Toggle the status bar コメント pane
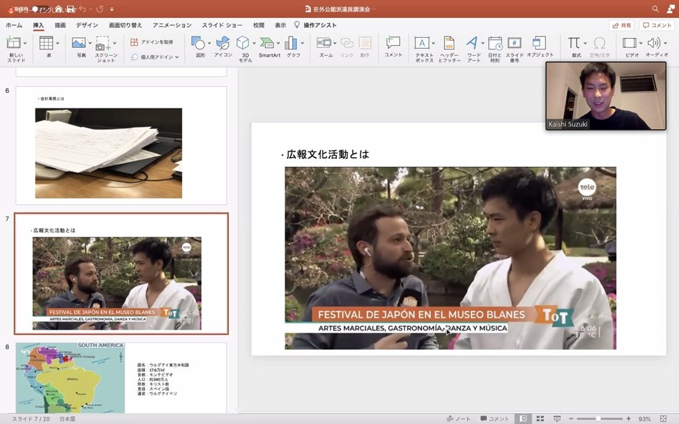 coord(495,419)
